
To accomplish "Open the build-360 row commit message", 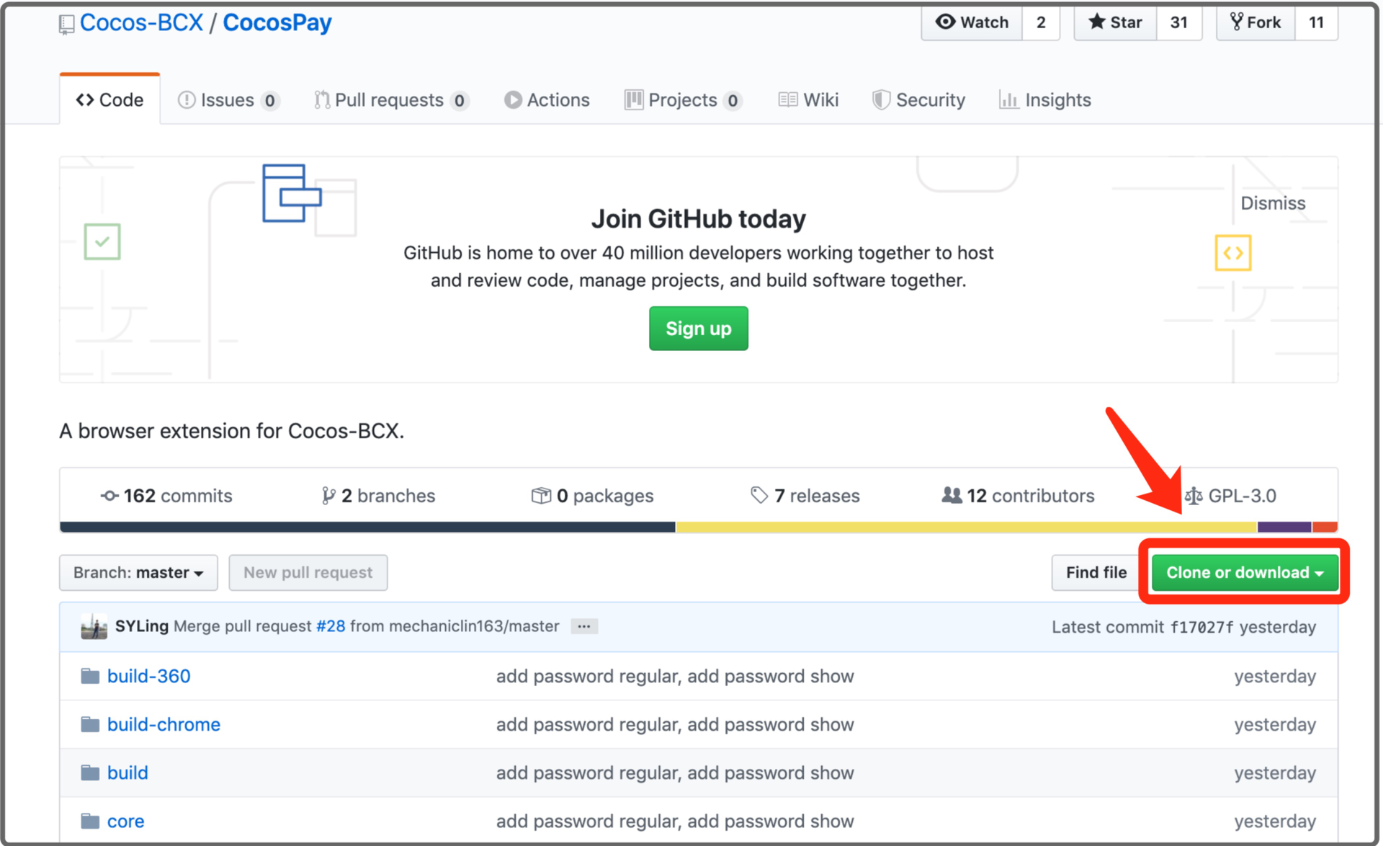I will click(675, 676).
